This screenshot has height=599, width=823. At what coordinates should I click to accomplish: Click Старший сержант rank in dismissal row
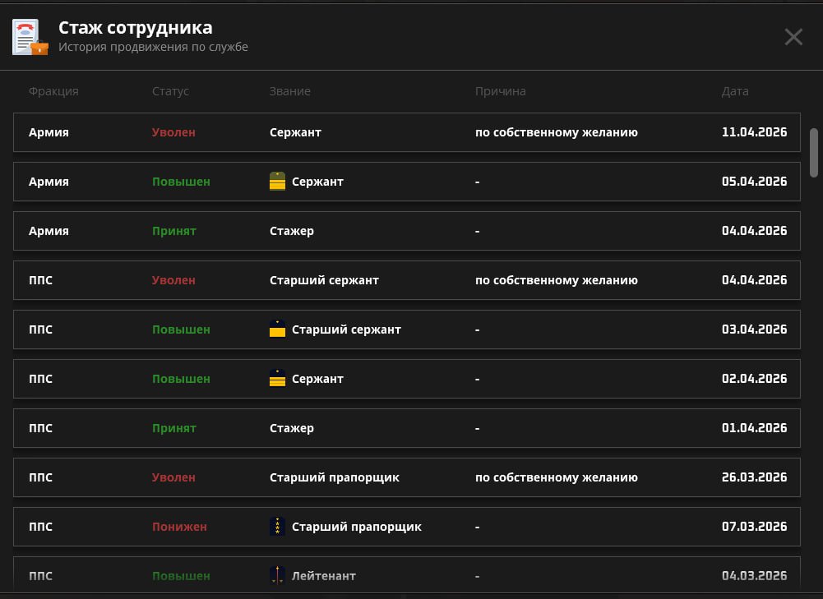[x=325, y=280]
